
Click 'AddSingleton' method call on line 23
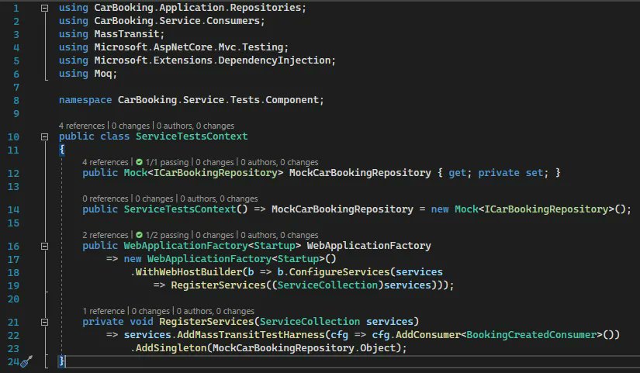click(x=171, y=347)
